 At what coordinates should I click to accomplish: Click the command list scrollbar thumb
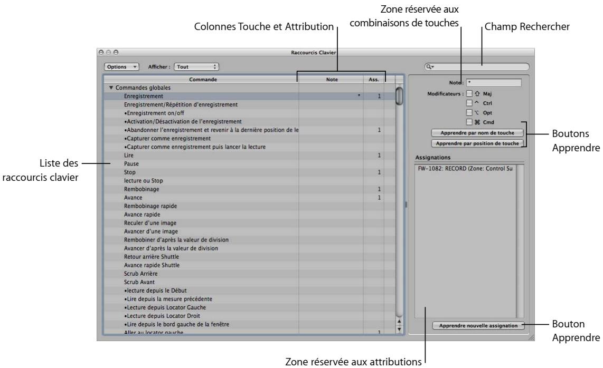[x=399, y=95]
